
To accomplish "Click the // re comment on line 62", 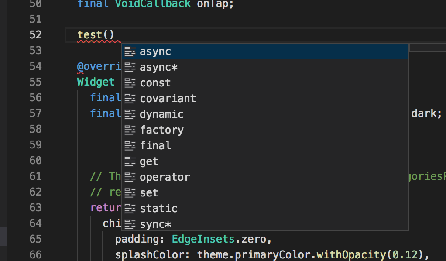I will (x=106, y=192).
